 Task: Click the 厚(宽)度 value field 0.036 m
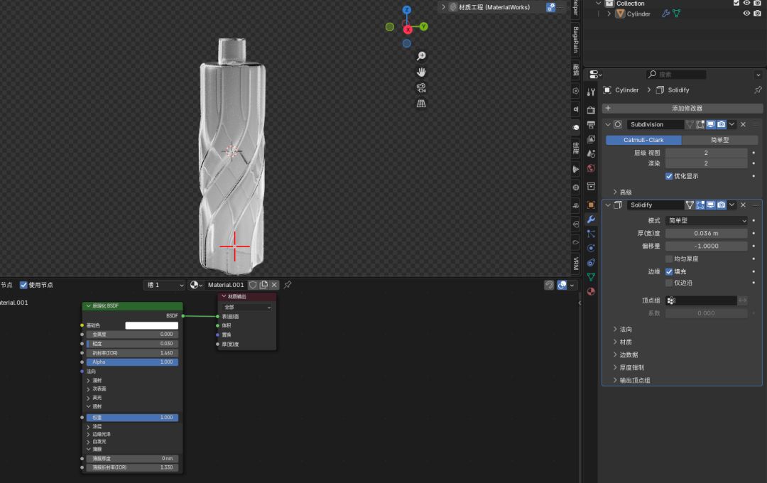point(706,234)
